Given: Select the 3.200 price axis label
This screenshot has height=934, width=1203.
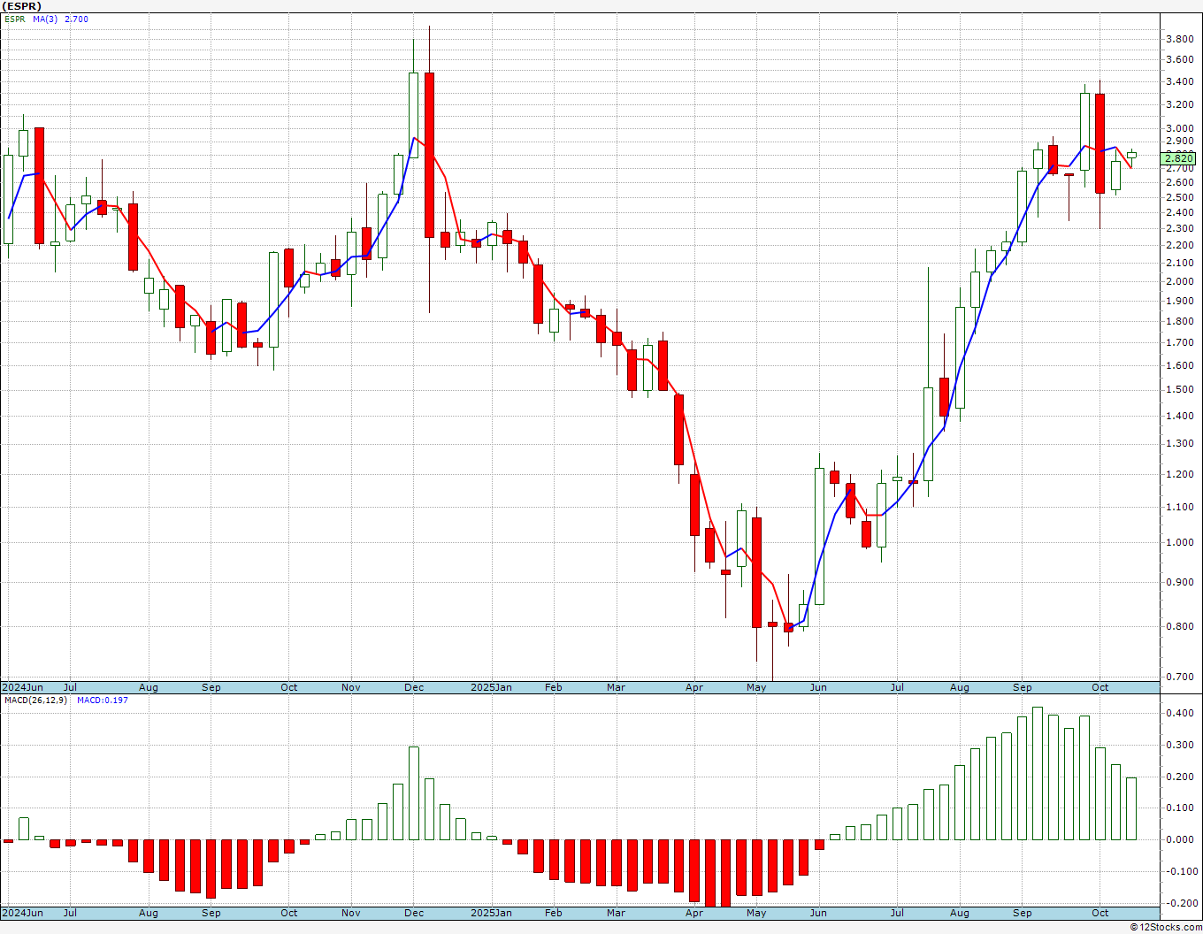Looking at the screenshot, I should click(x=1180, y=104).
